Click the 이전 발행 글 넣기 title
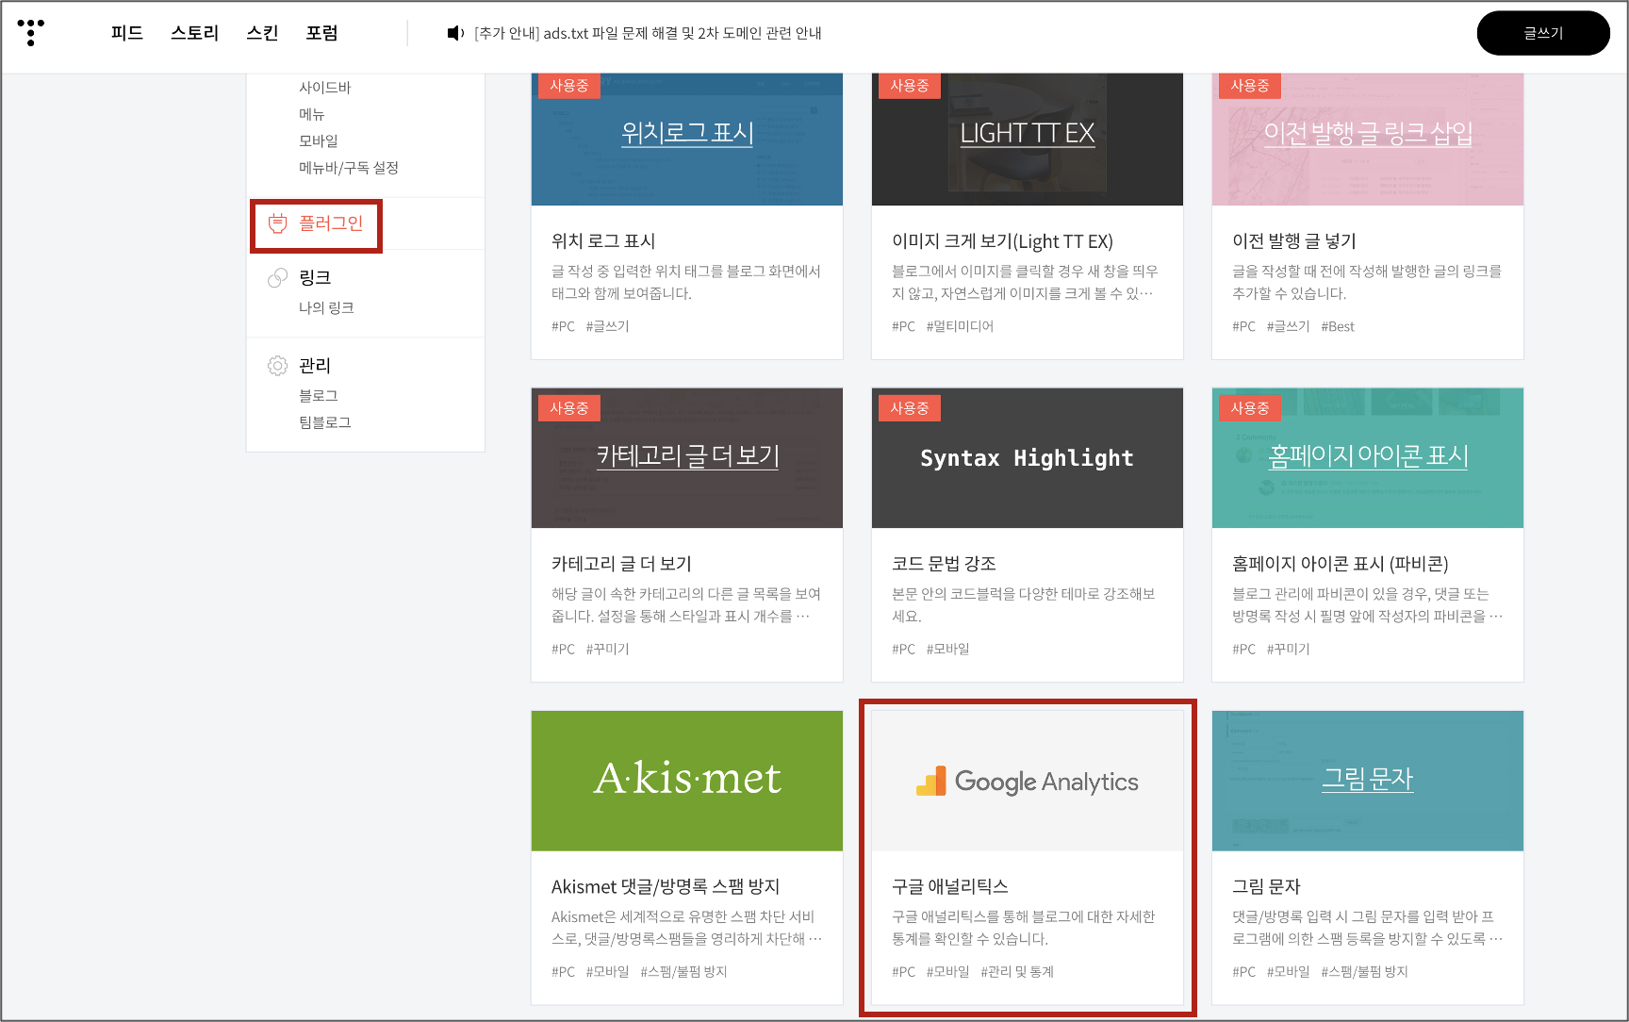Screen dimensions: 1629x1022 [1294, 241]
